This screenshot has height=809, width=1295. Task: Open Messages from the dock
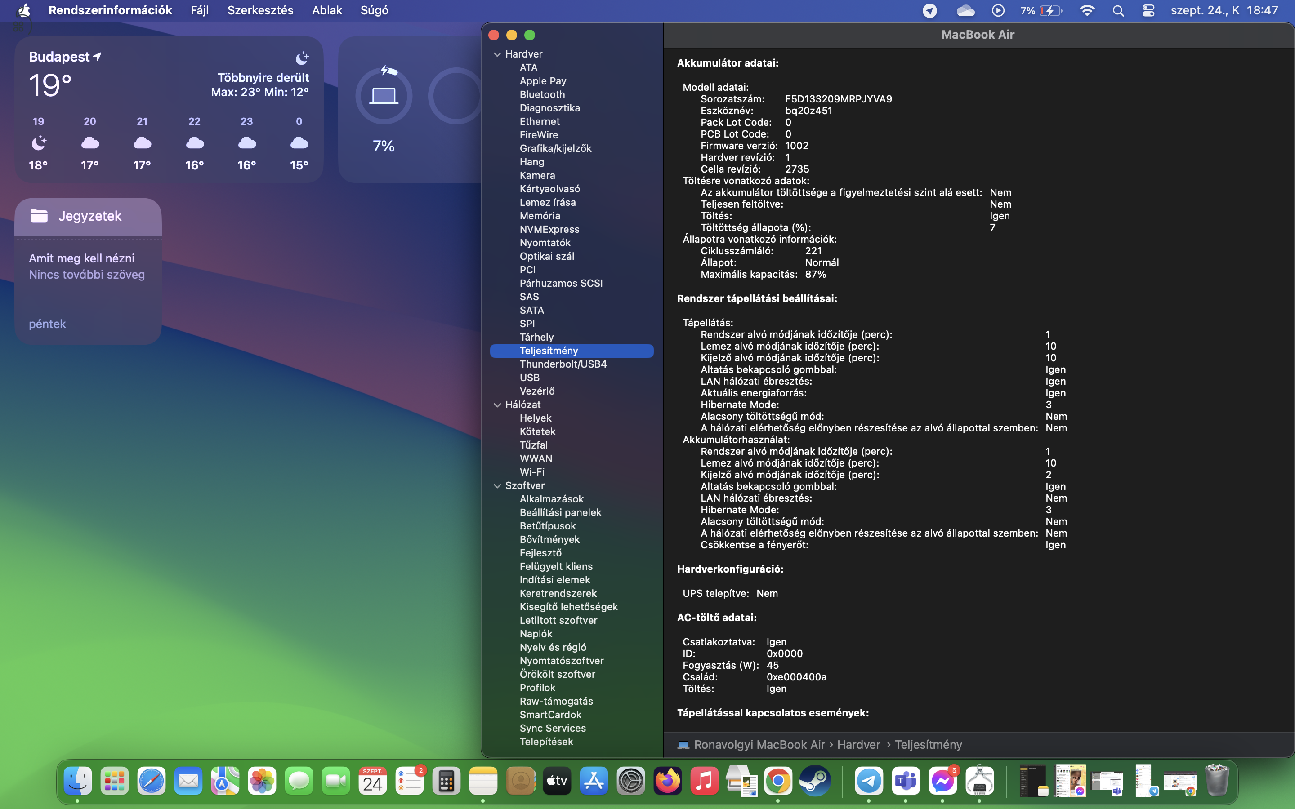pos(299,781)
